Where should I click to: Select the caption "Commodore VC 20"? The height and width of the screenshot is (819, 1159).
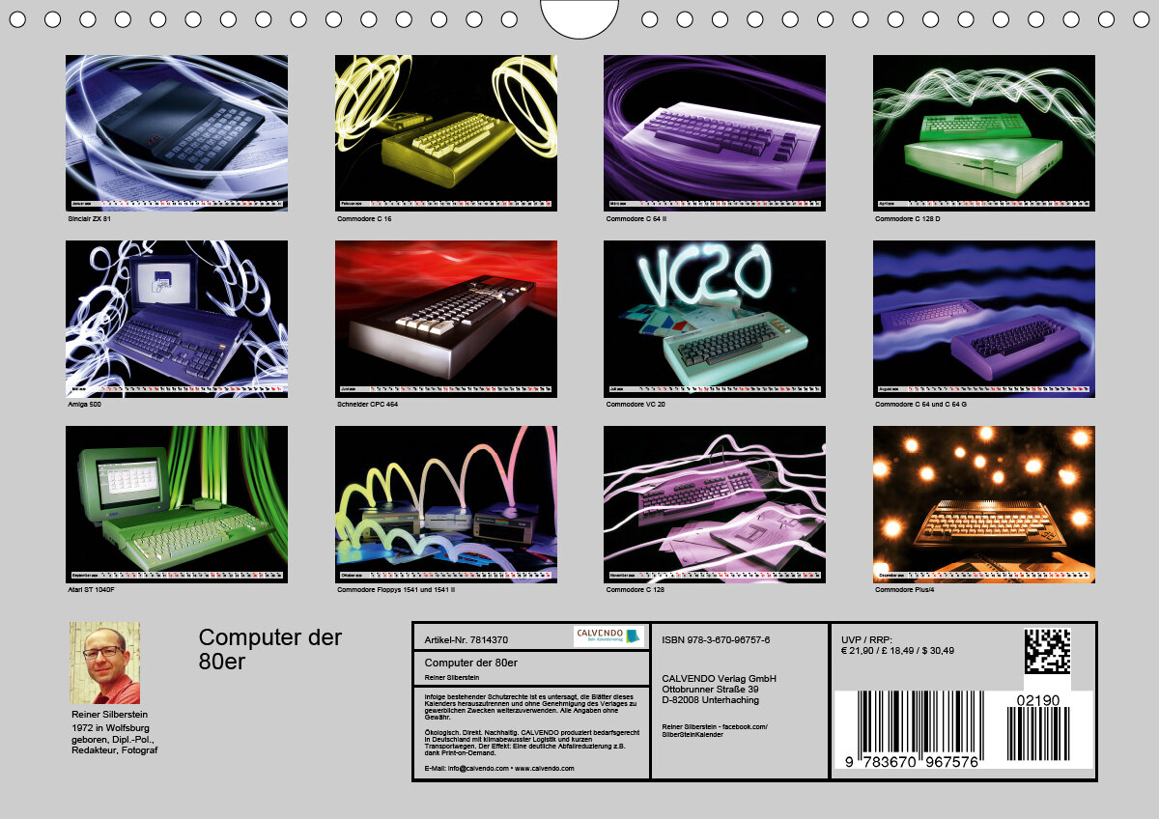[x=635, y=405]
